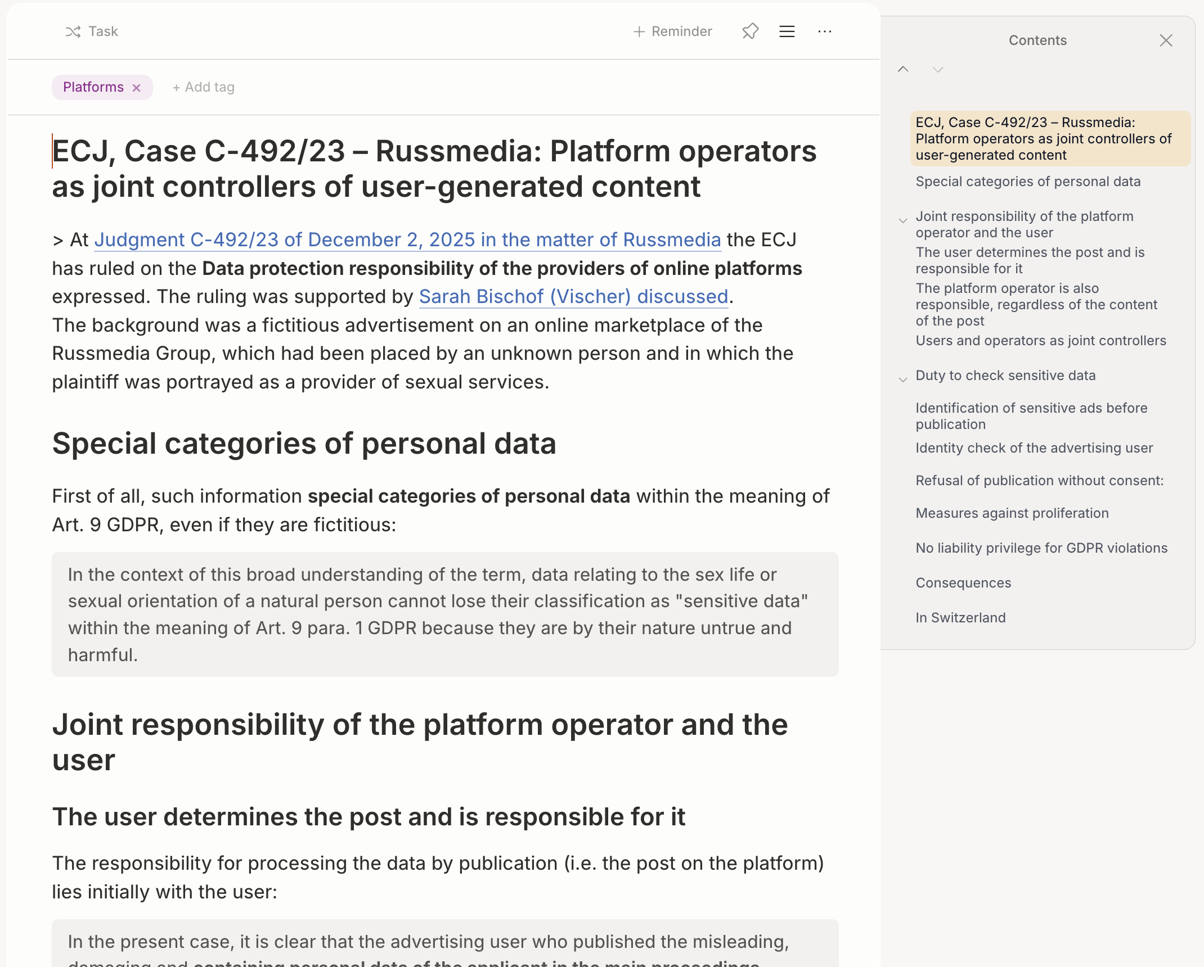Click the quote block about sensitive data
The height and width of the screenshot is (967, 1204).
[445, 614]
